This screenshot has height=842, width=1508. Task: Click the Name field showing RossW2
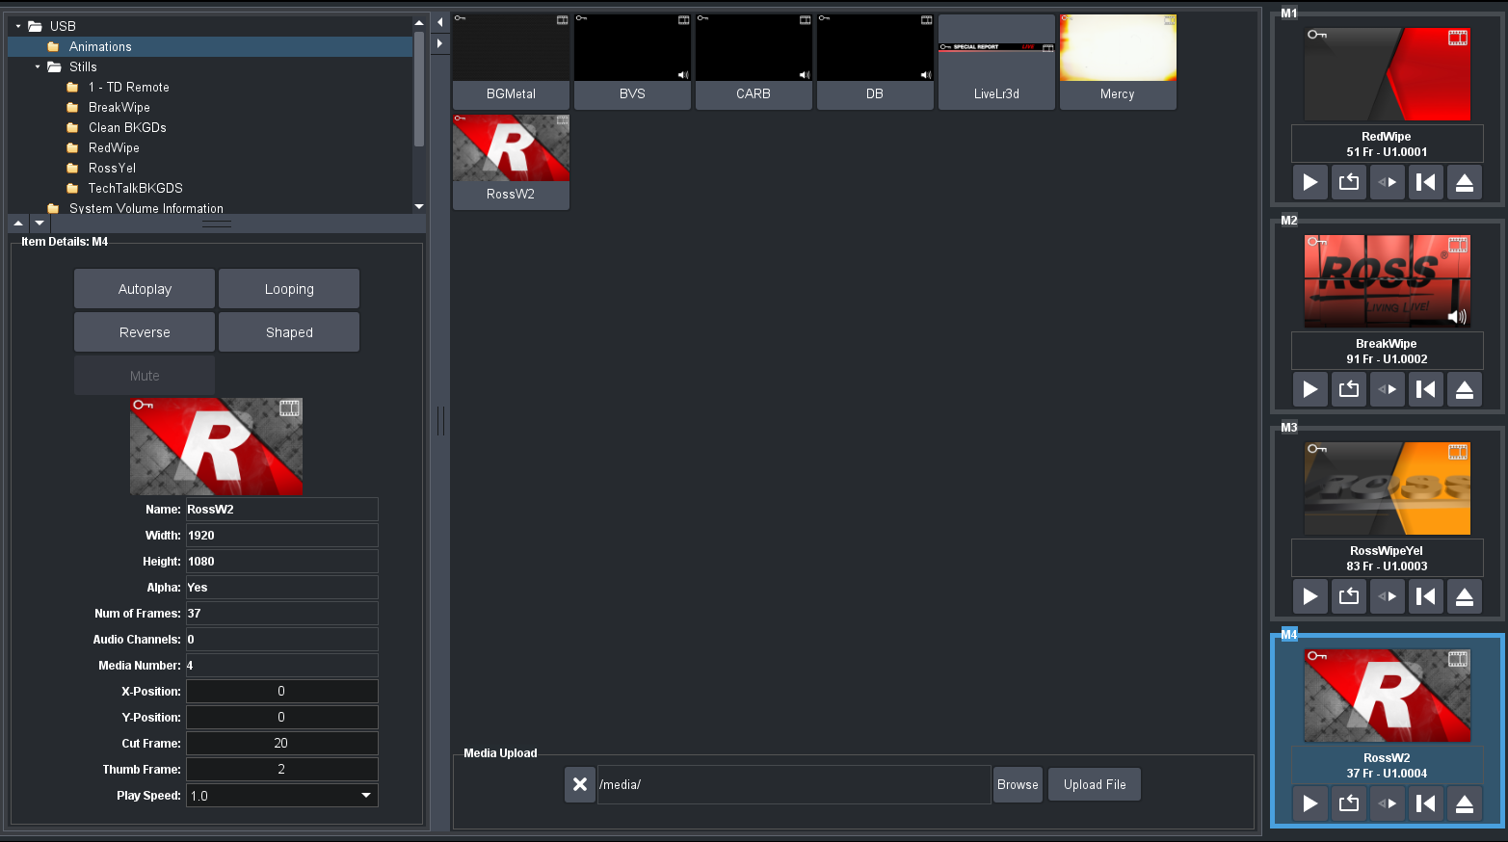281,510
